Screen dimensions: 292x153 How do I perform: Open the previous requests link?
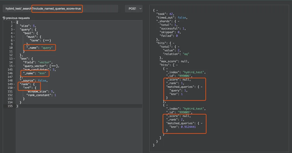tap(18, 18)
